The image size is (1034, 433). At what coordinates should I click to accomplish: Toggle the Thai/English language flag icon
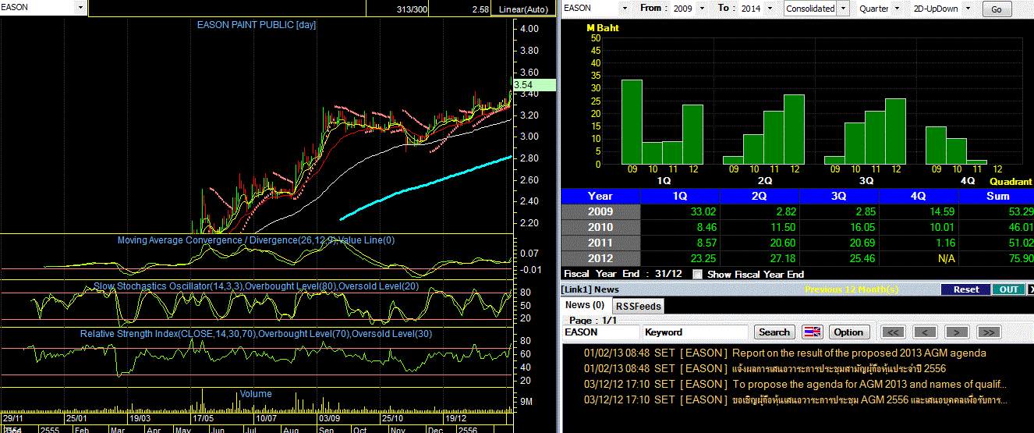pyautogui.click(x=812, y=332)
